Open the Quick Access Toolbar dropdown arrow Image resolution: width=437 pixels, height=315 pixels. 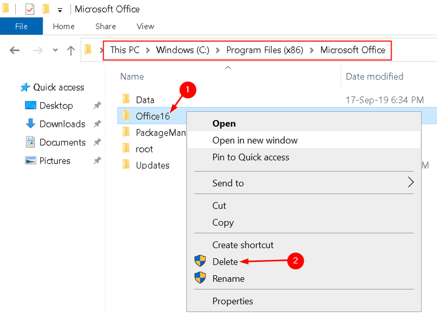click(x=60, y=10)
